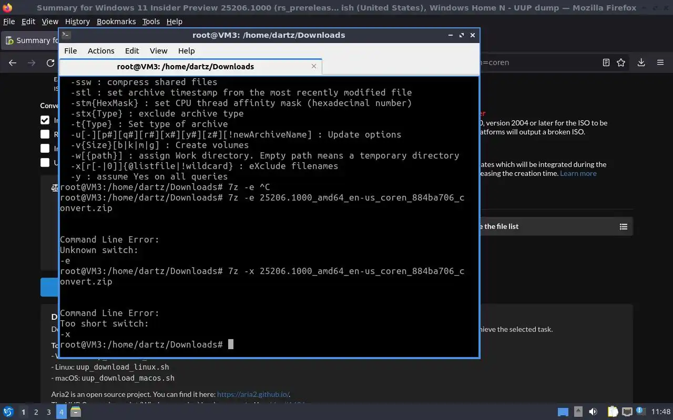This screenshot has width=673, height=420.
Task: Open Firefox application menu hamburger icon
Action: [x=660, y=62]
